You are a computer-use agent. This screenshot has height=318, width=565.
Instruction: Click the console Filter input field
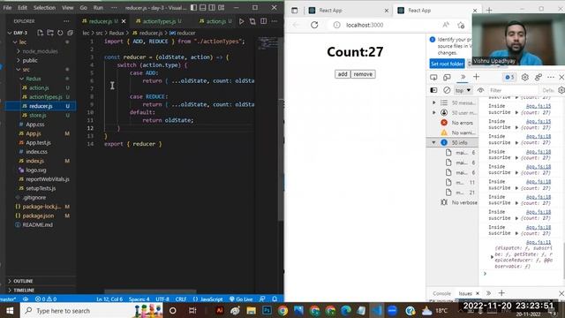[x=513, y=90]
